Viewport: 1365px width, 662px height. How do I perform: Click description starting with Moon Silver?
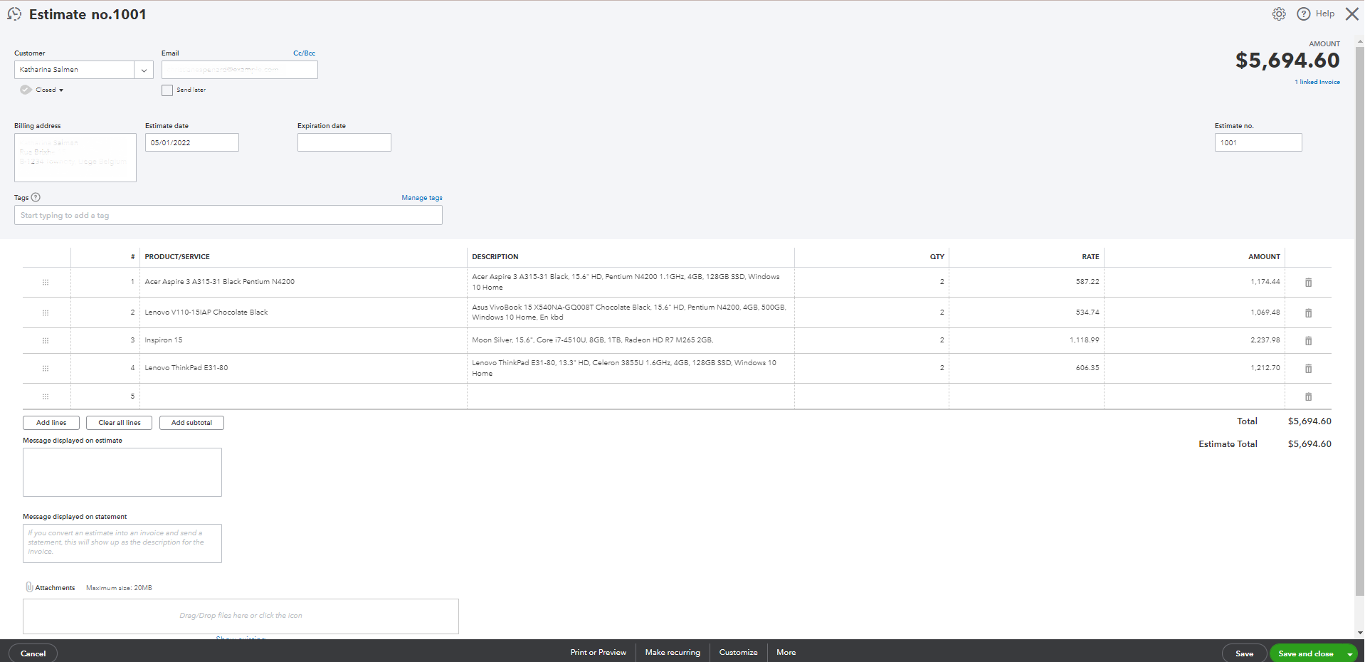(x=593, y=340)
